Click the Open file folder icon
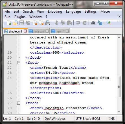This screenshot has height=124, width=125. click(x=15, y=23)
